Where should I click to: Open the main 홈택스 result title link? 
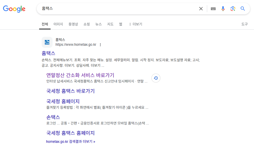[x=48, y=53]
